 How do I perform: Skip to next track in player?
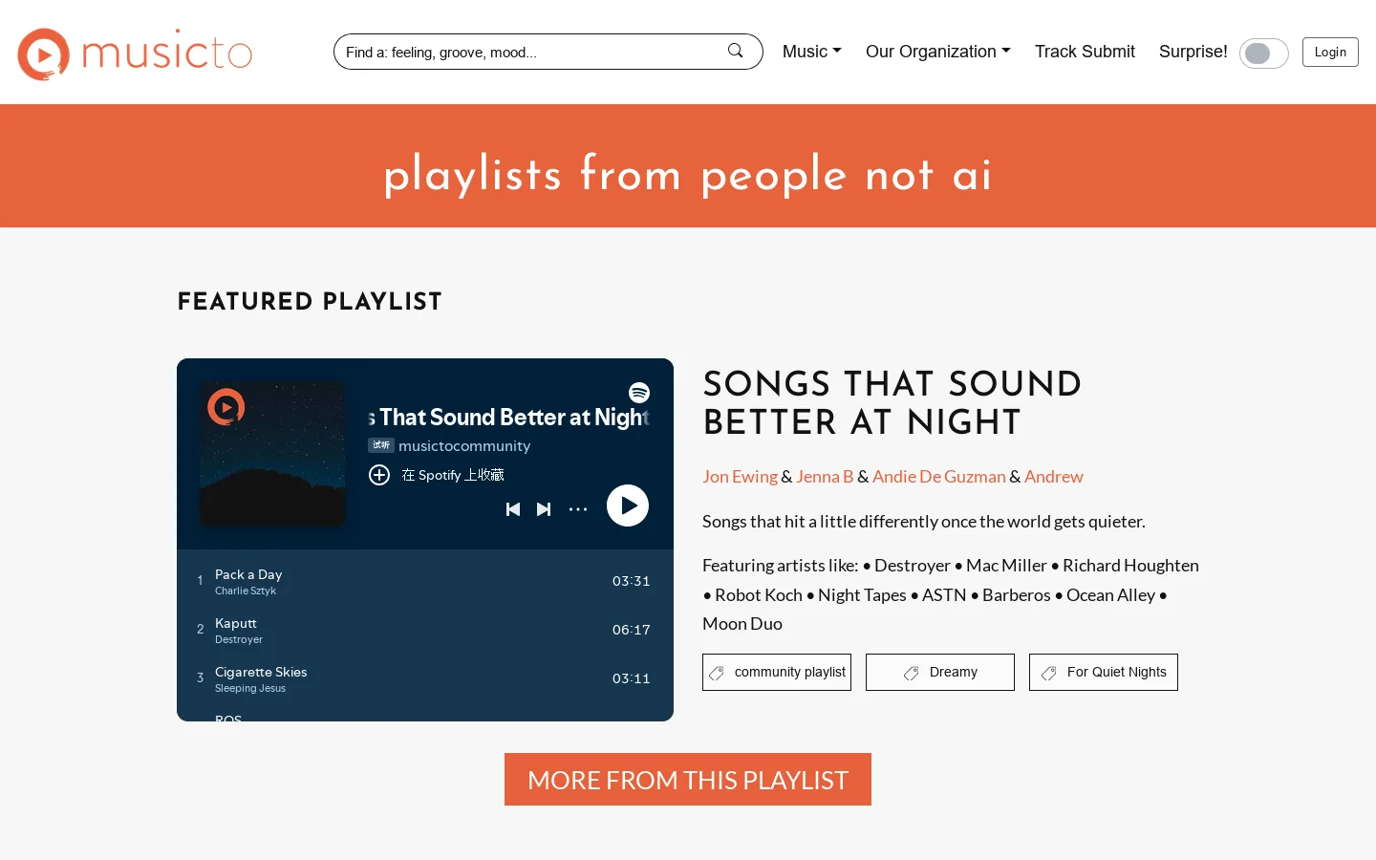[x=544, y=509]
